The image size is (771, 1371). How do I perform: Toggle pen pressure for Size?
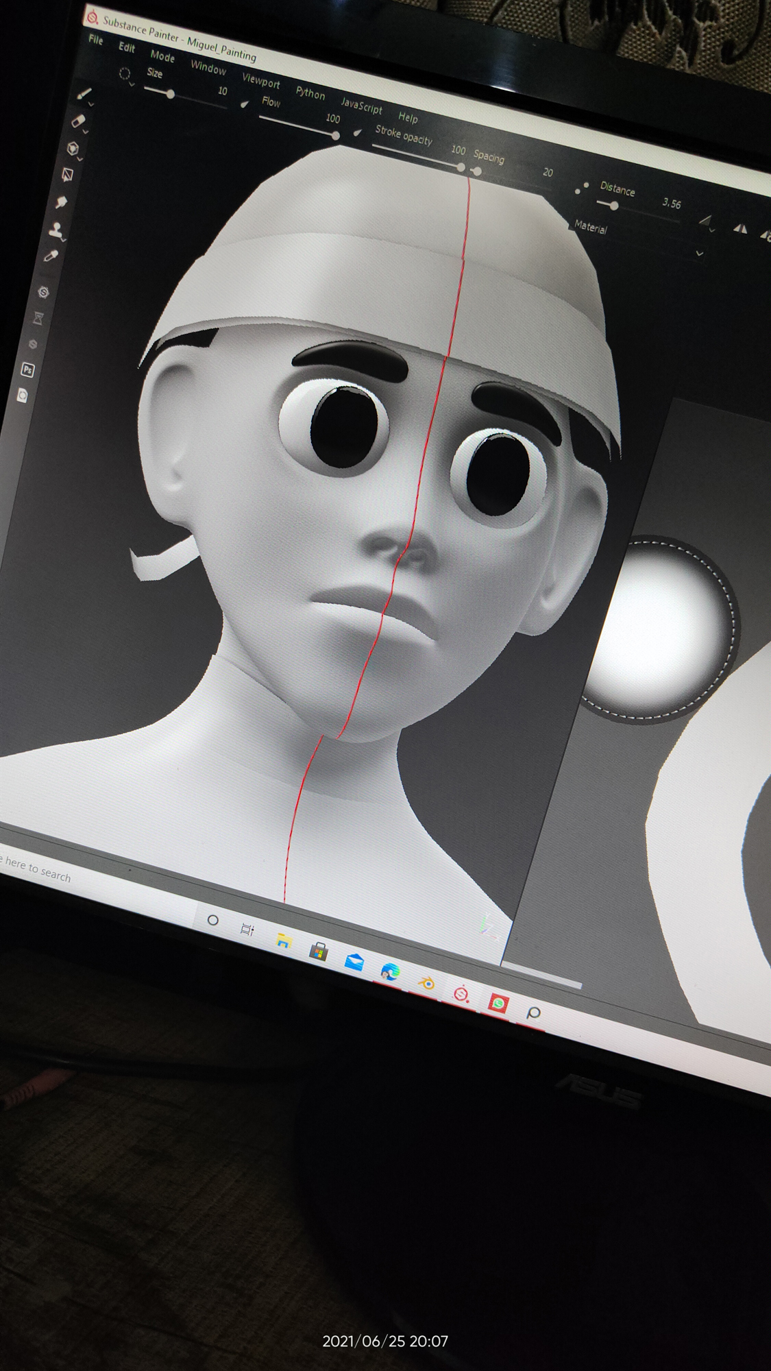pos(244,104)
